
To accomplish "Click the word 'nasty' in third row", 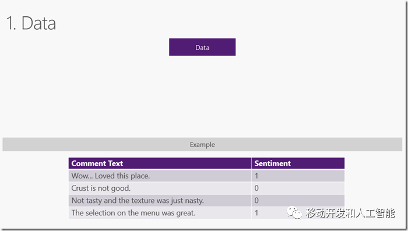I will [x=194, y=201].
